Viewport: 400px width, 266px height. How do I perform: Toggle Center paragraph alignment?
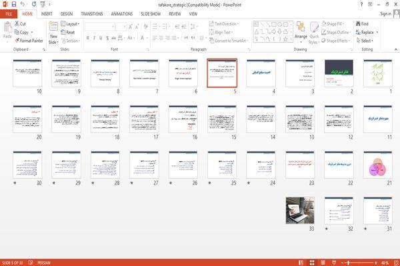click(161, 38)
